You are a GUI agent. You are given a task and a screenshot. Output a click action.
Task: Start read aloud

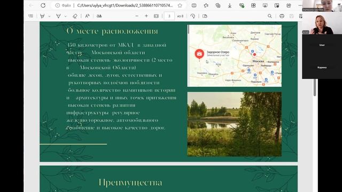[87, 16]
